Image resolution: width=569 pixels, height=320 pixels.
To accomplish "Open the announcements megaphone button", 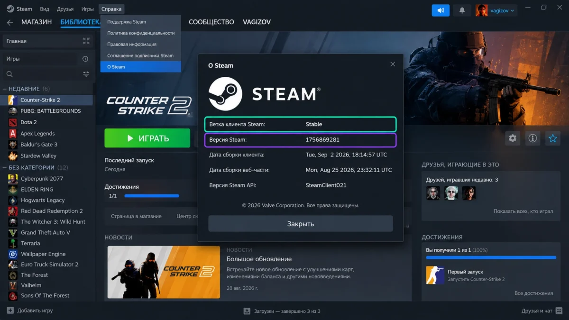I will 441,10.
